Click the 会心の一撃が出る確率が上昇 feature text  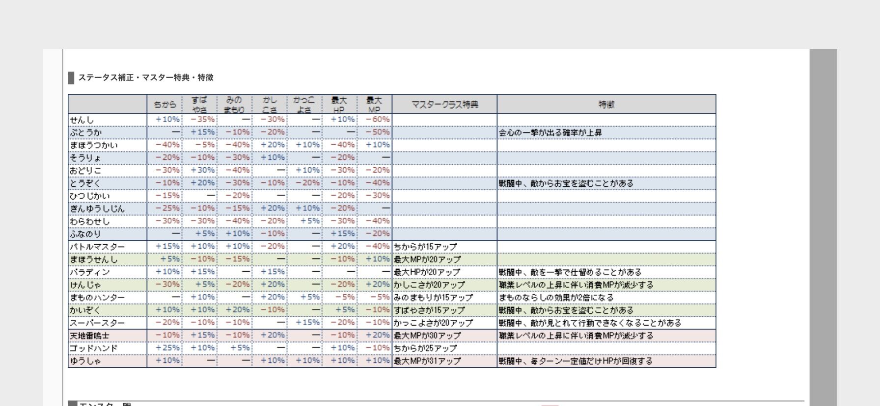(550, 133)
